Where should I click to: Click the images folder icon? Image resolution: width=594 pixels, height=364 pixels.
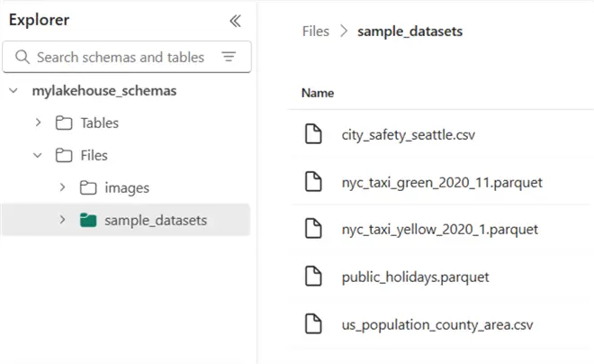tap(87, 187)
